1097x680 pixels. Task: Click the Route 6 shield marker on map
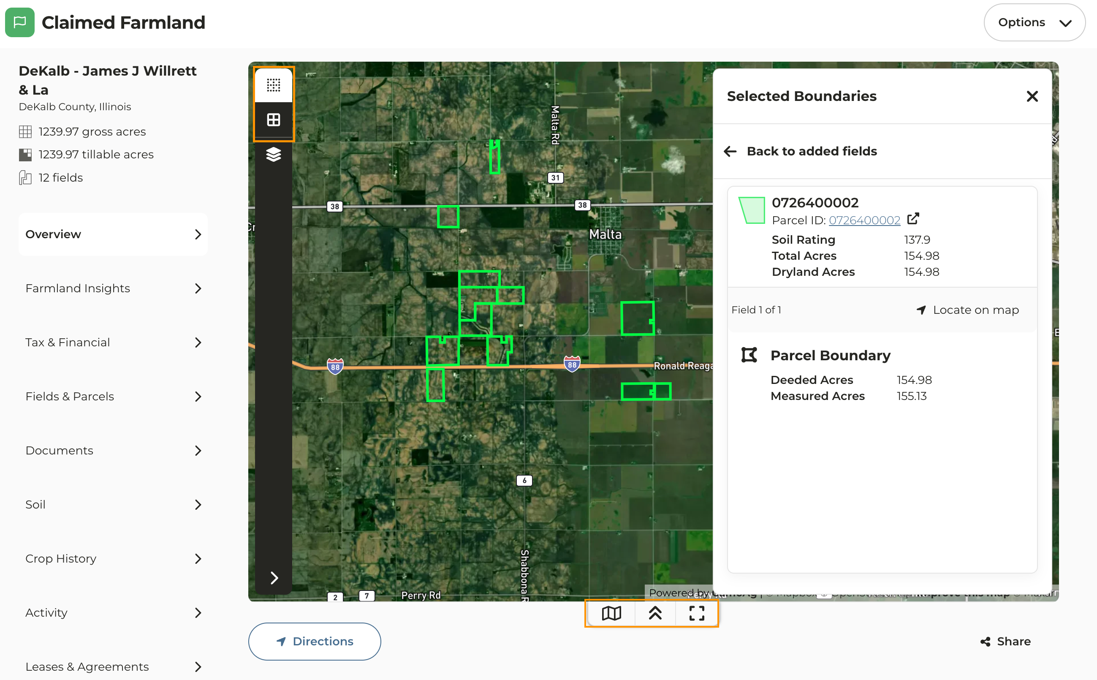point(524,480)
